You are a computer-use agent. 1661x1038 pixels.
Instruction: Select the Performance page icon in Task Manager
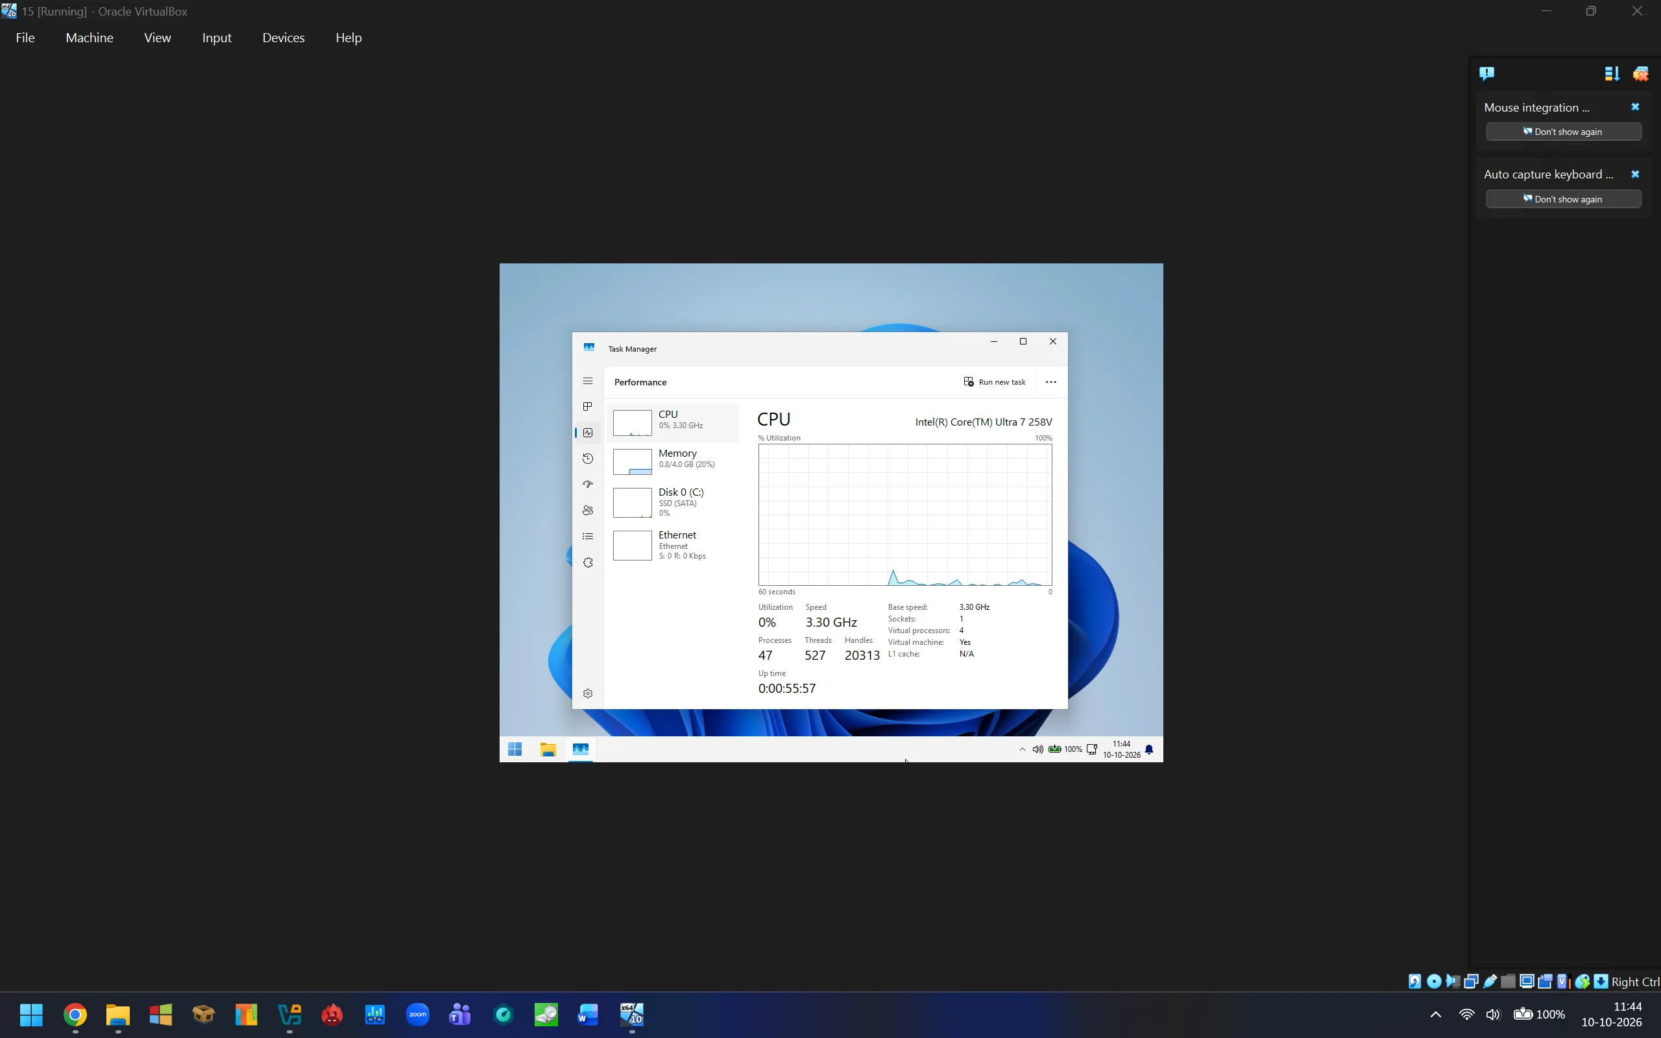click(x=588, y=433)
